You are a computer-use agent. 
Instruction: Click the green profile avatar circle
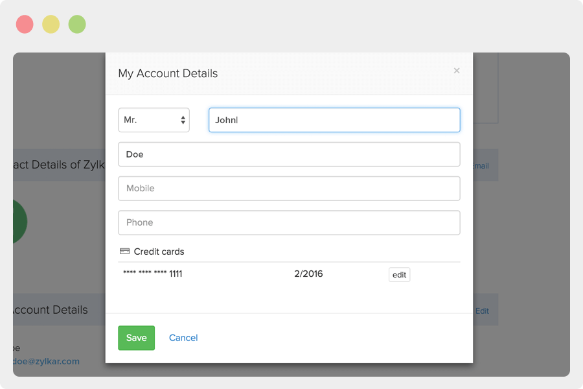tap(19, 222)
